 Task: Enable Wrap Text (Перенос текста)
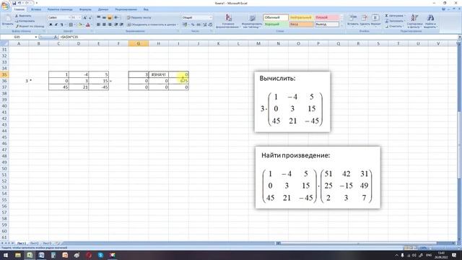click(x=139, y=17)
